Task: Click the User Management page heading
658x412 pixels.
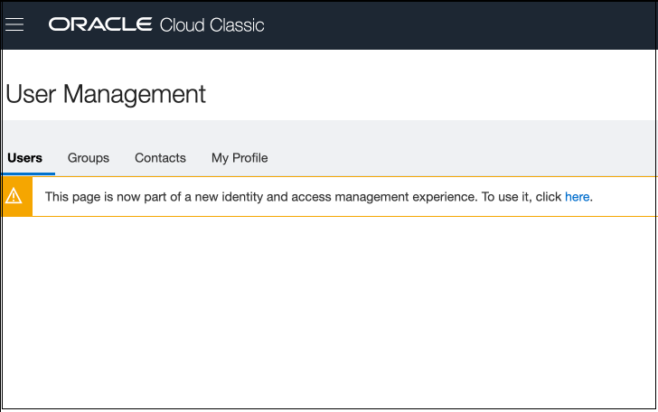Action: (106, 94)
